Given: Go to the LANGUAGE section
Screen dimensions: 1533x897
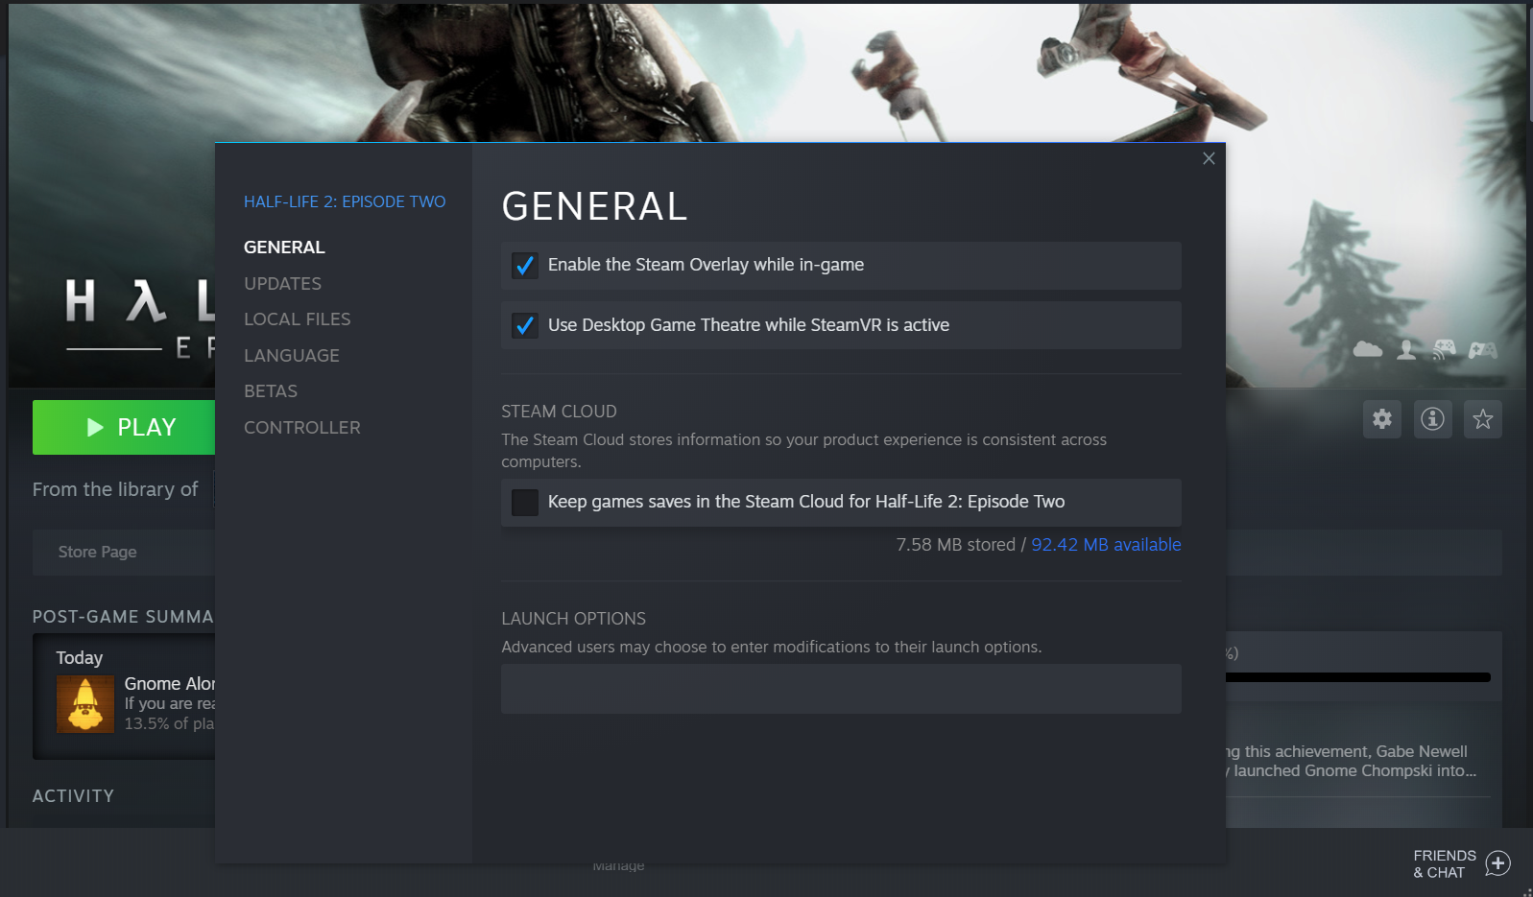Looking at the screenshot, I should point(292,356).
